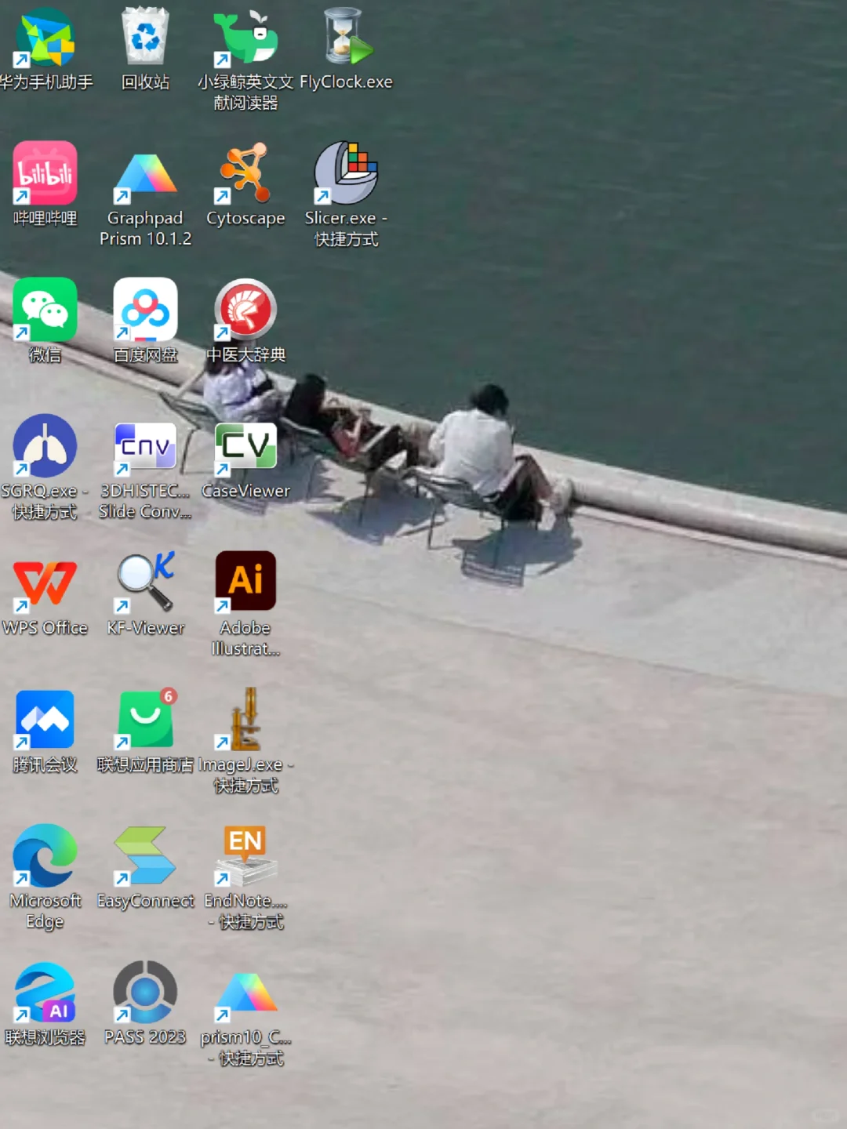Screen dimensions: 847x1129
Task: Select the PASS 2023 icon
Action: click(x=145, y=992)
